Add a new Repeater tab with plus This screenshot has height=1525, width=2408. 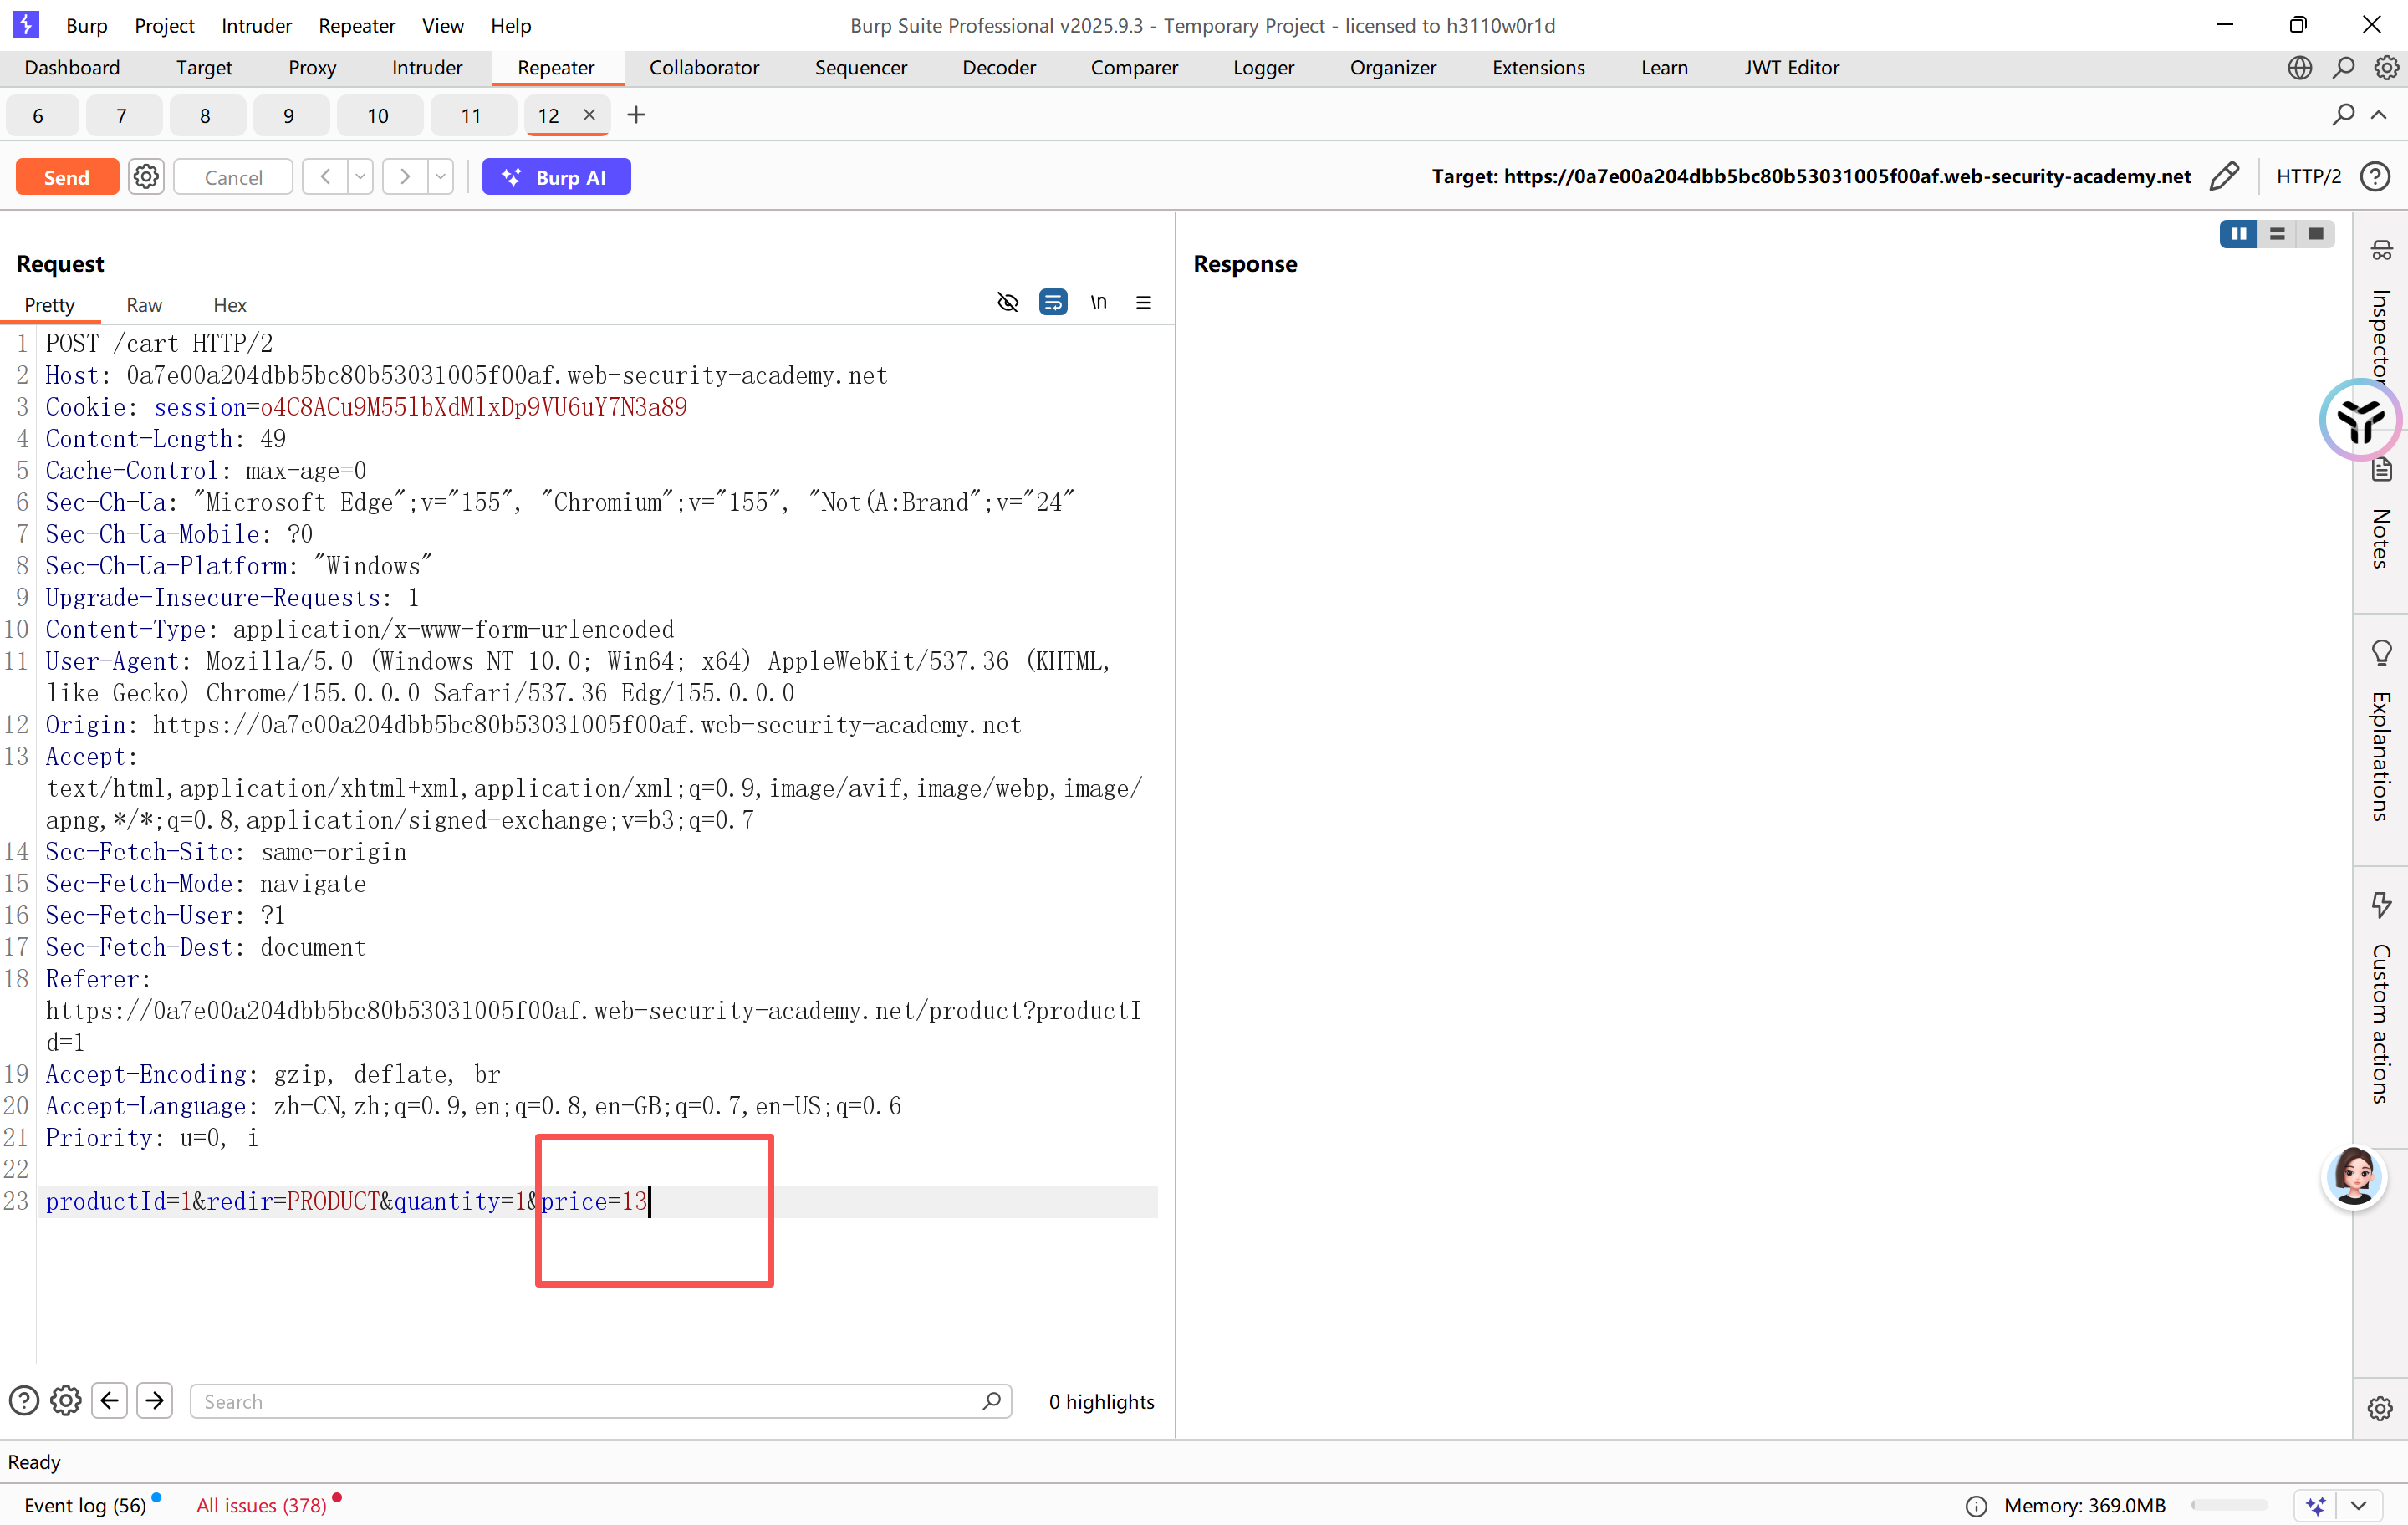636,115
